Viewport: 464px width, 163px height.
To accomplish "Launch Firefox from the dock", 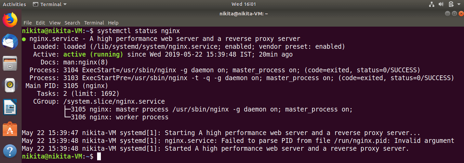I will click(10, 20).
